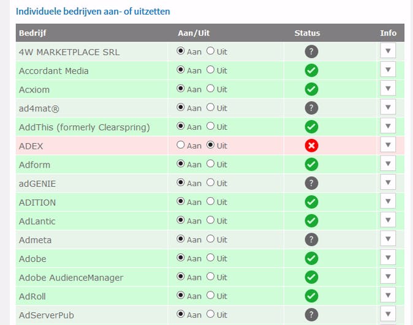
Task: Enable ADEX by selecting Aan
Action: click(180, 144)
